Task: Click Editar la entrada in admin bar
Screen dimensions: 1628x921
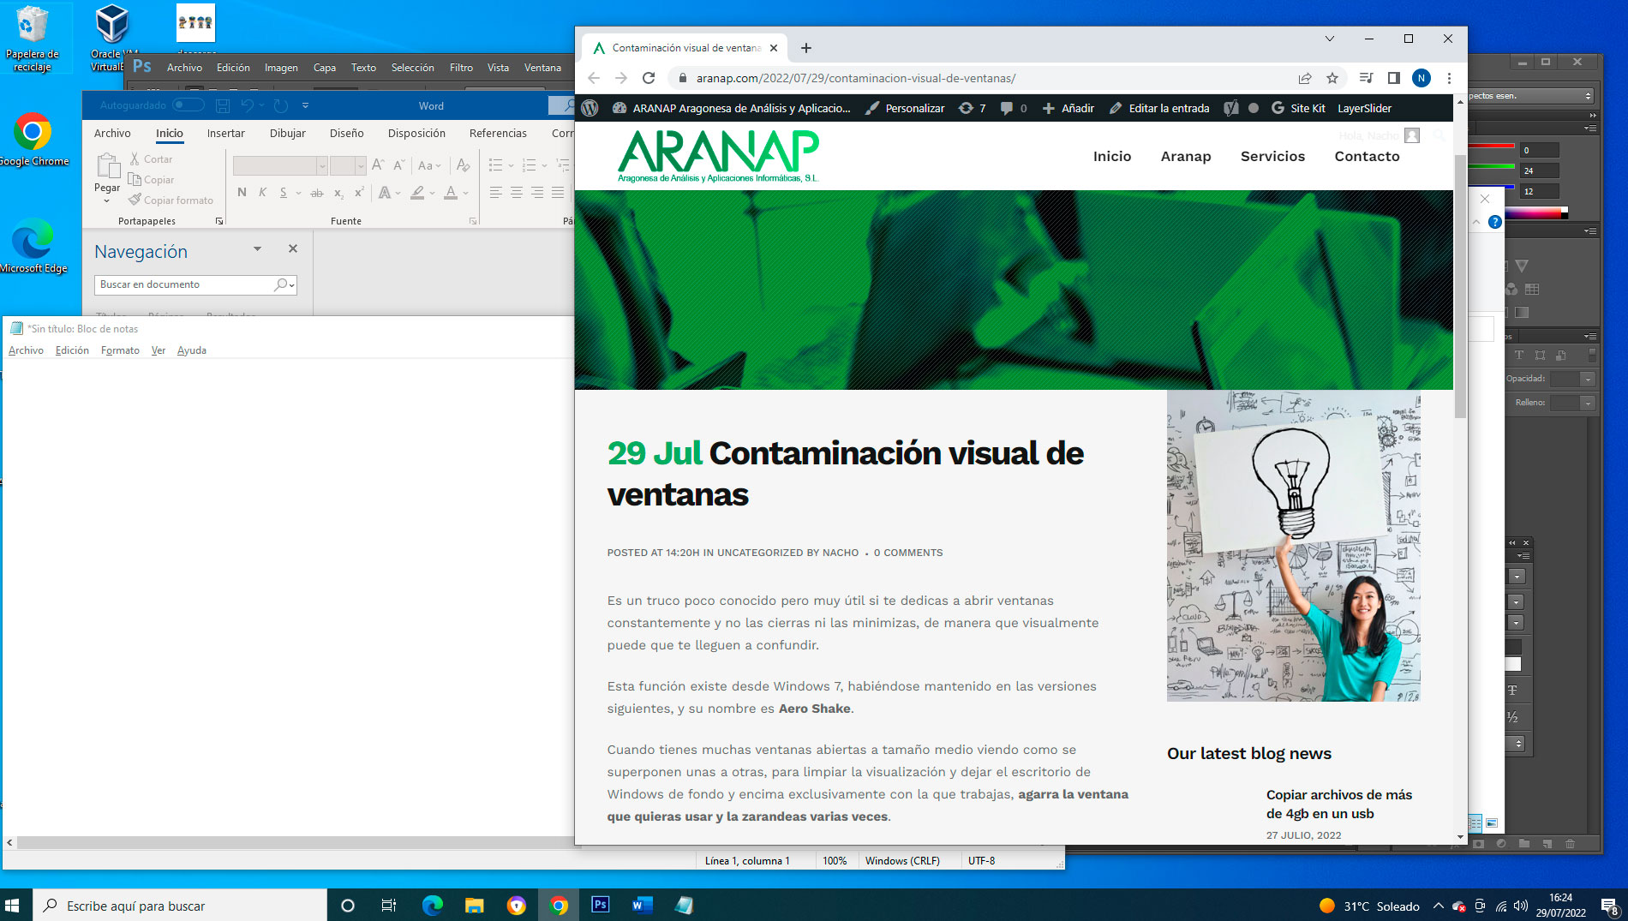Action: click(1159, 108)
